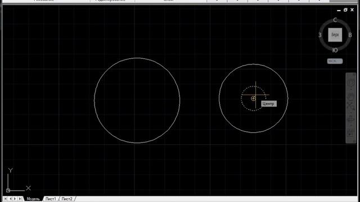Click Zoom Extents on the navigation bar
The width and height of the screenshot is (360, 202).
point(351,107)
